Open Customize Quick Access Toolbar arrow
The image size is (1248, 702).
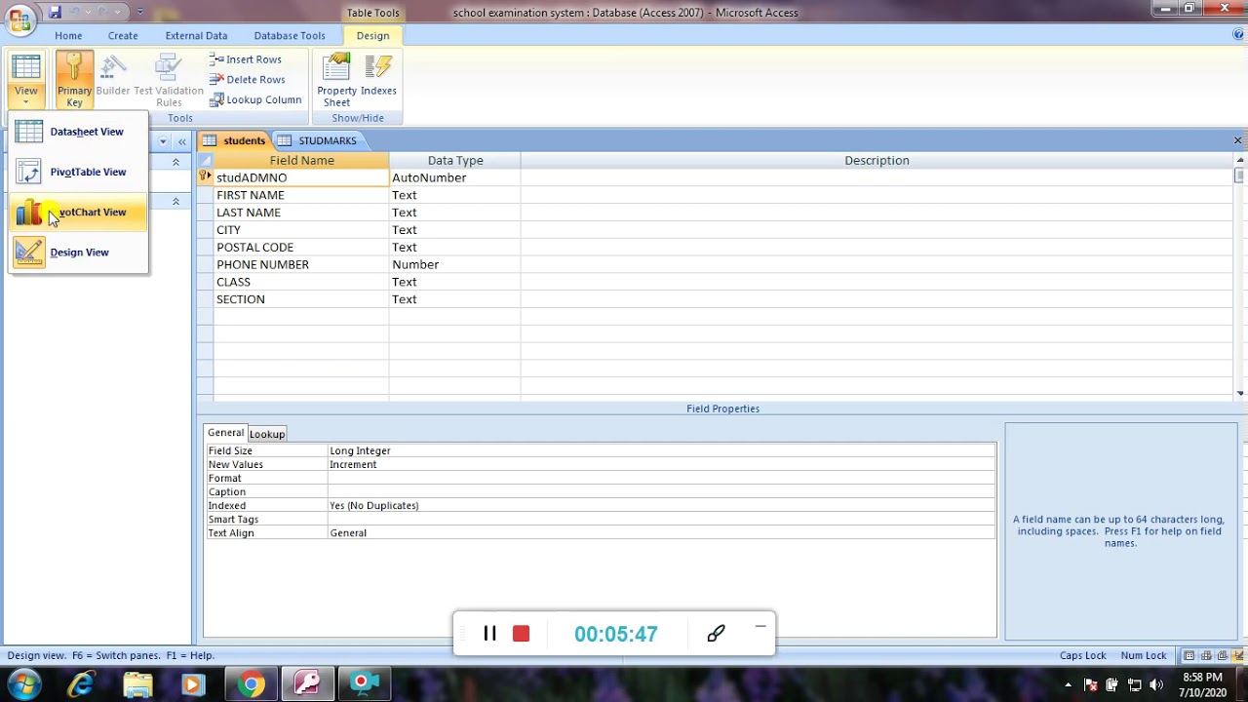pyautogui.click(x=140, y=12)
